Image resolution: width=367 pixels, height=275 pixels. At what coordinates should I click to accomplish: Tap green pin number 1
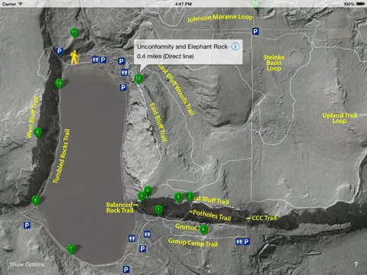tap(158, 210)
